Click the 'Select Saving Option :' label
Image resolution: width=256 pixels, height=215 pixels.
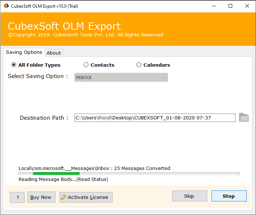[38, 76]
